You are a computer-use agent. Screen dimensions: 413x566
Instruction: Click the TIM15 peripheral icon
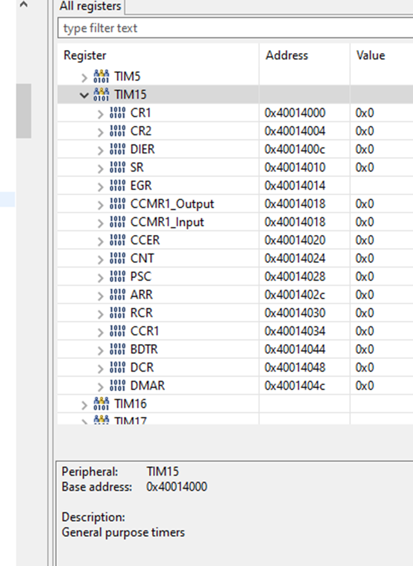(x=101, y=94)
